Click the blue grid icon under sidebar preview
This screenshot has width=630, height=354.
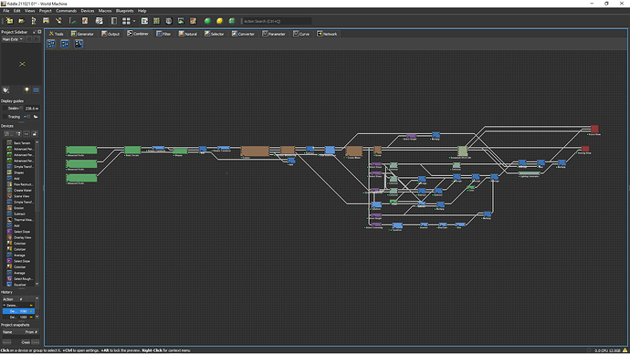click(x=37, y=90)
